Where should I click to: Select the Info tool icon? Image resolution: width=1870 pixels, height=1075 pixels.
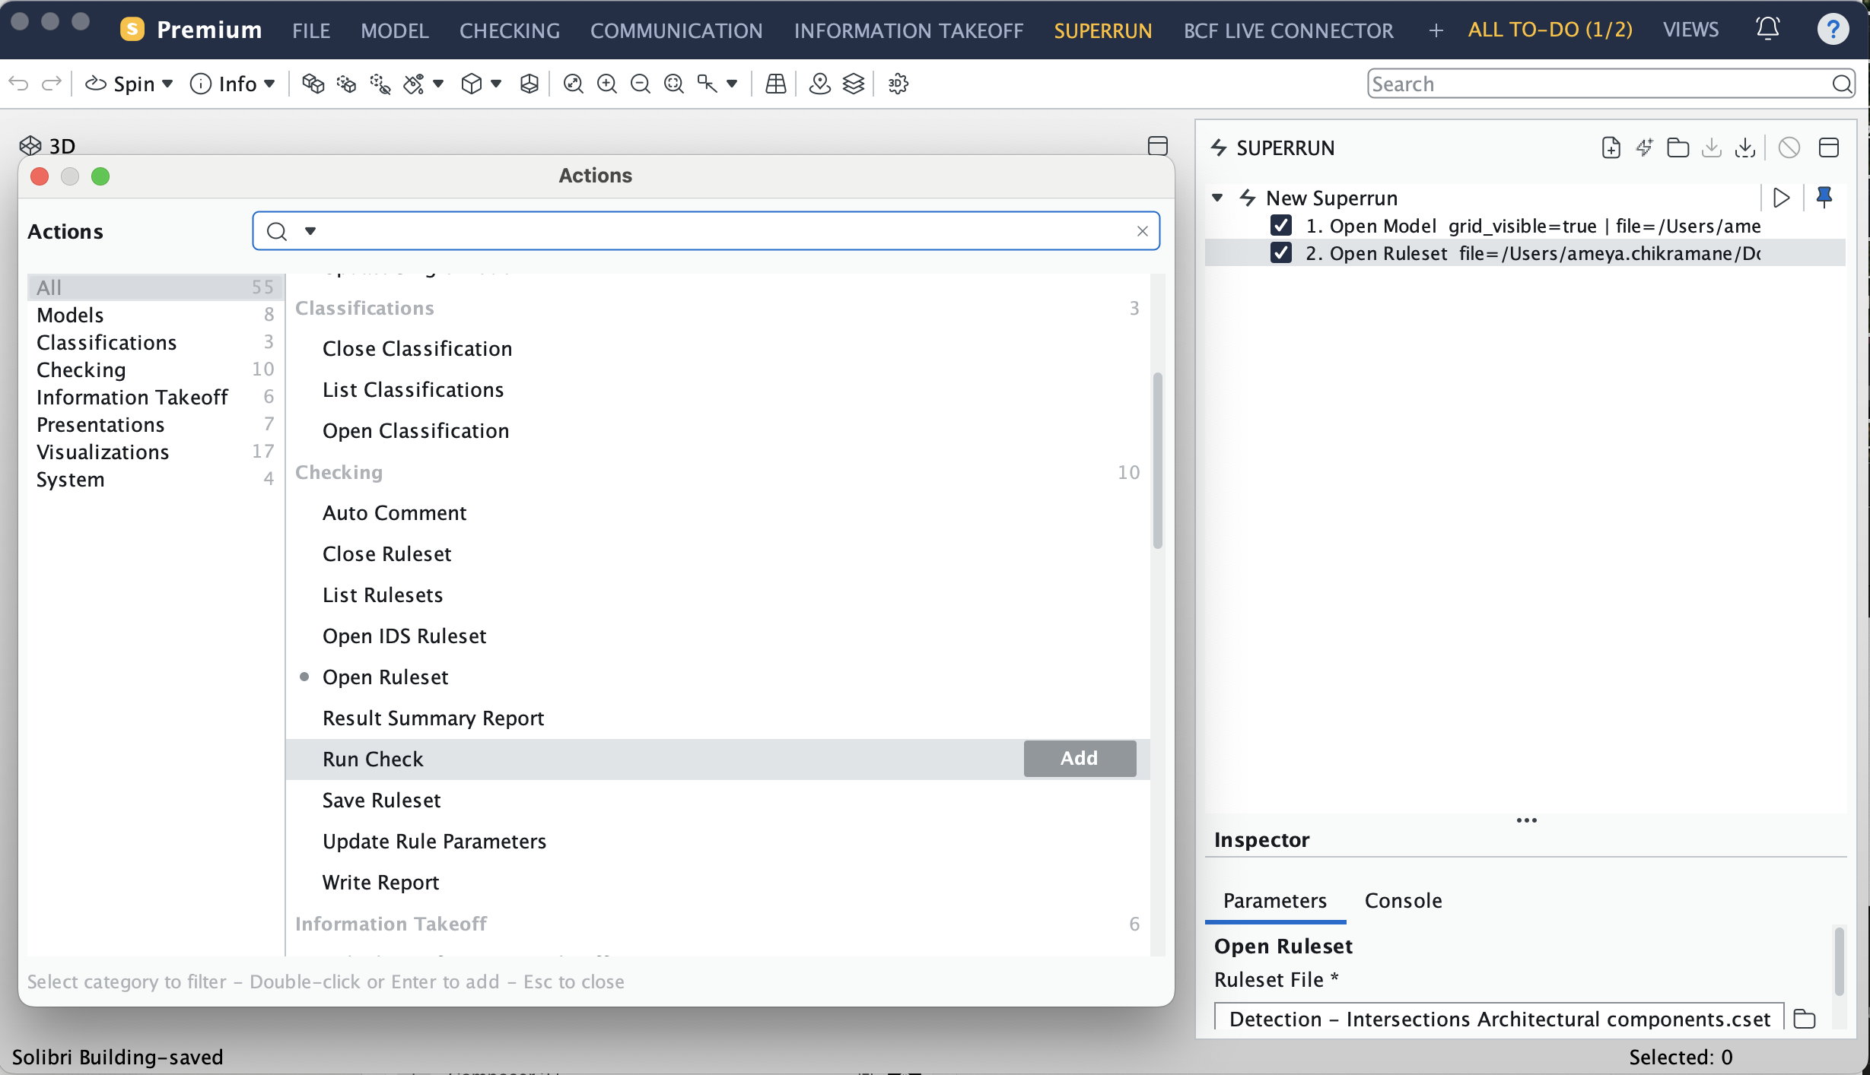pos(201,84)
